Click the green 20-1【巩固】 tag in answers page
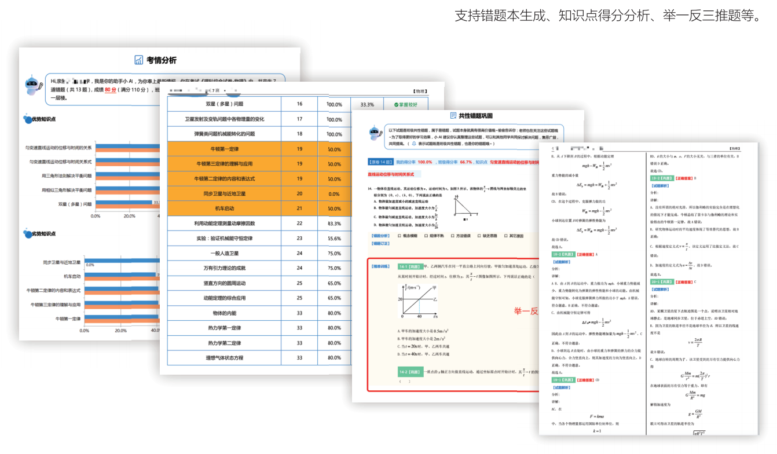Image resolution: width=777 pixels, height=454 pixels. pos(661,281)
